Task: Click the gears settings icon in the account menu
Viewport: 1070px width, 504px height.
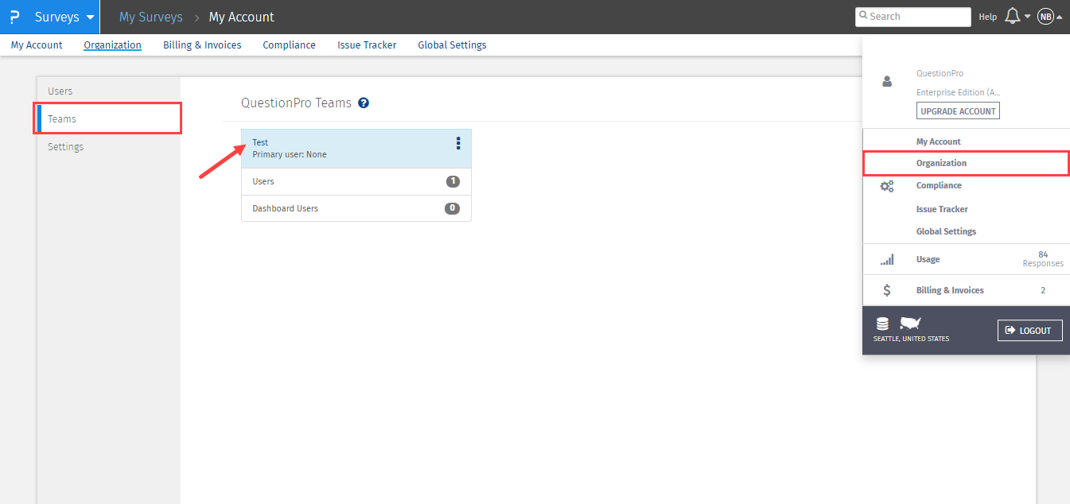Action: [886, 186]
